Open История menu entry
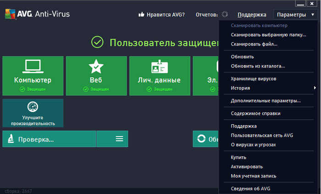 click(x=240, y=88)
